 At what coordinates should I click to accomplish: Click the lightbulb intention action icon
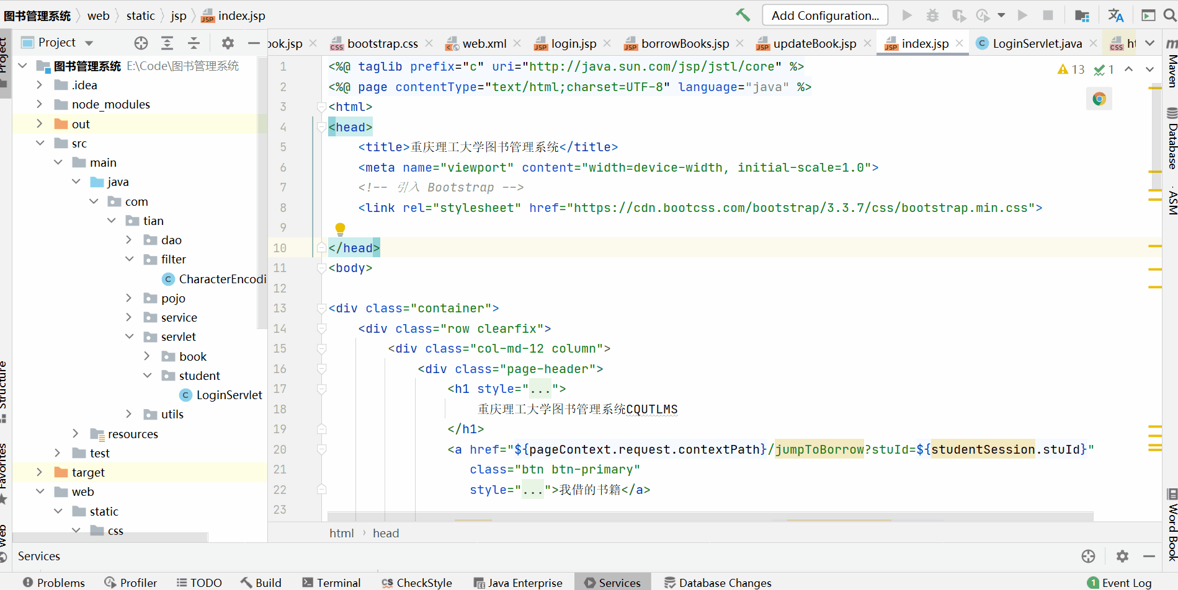(340, 229)
